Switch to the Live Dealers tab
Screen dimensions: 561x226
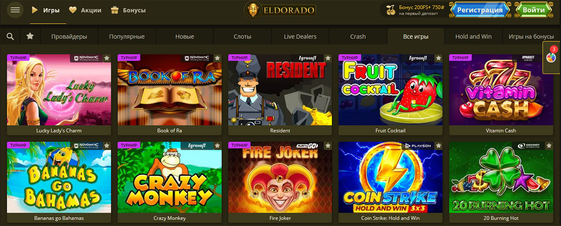pos(300,36)
